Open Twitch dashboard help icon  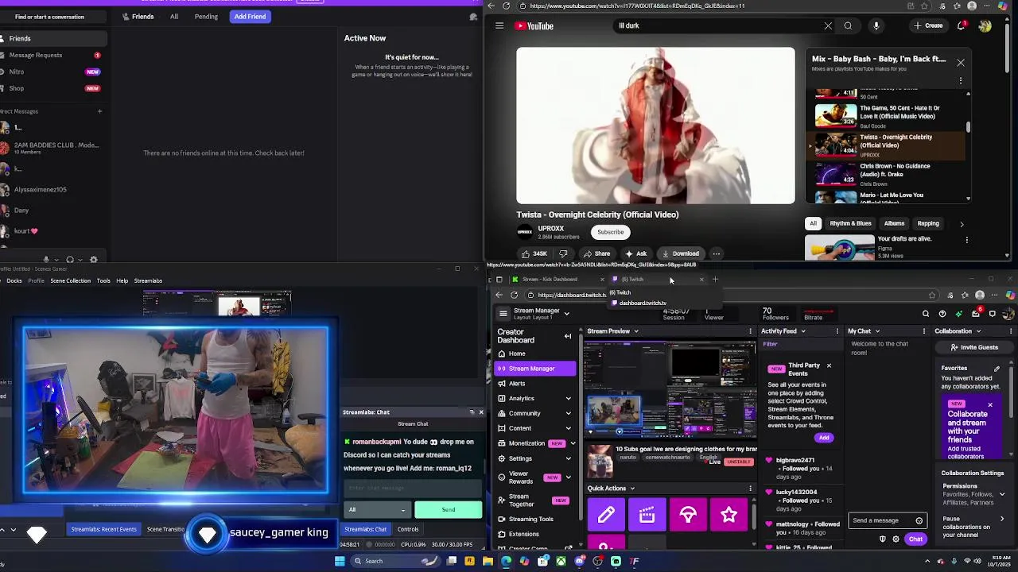(x=942, y=314)
